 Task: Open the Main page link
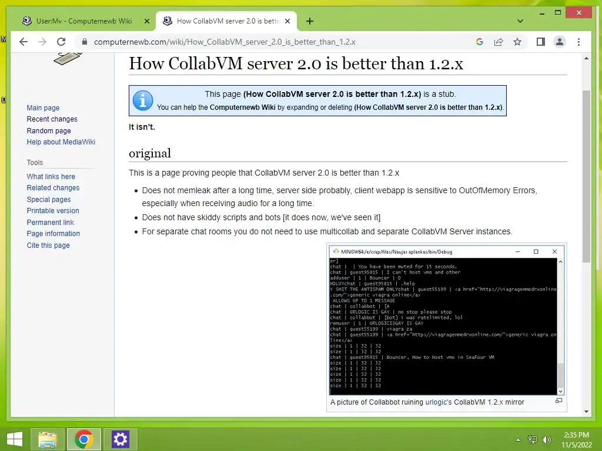(43, 108)
